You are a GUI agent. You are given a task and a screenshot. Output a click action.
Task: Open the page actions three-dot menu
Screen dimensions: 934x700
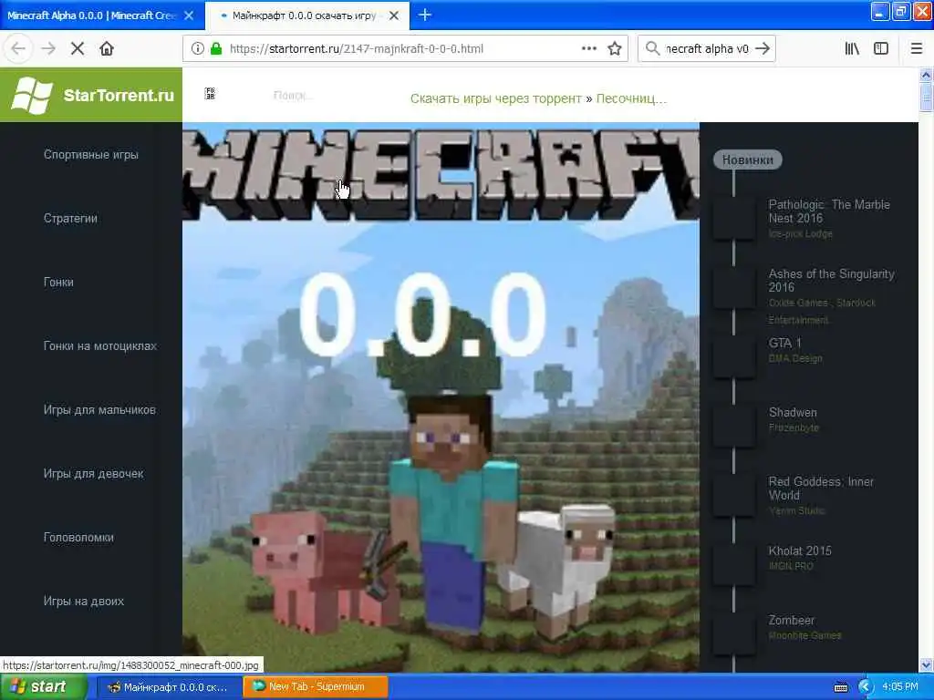point(588,49)
